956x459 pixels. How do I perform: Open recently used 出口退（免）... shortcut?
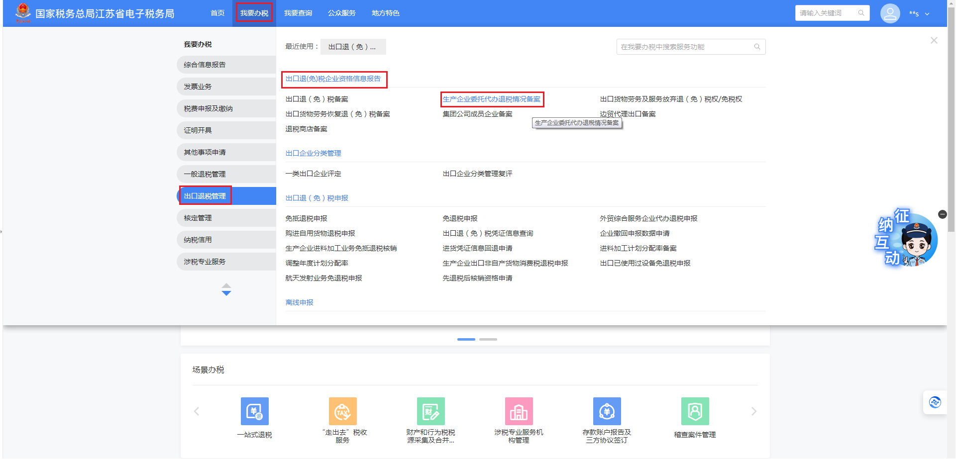pos(352,47)
